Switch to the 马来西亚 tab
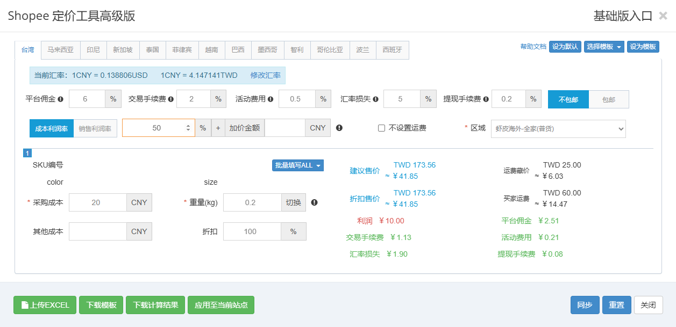 [x=60, y=50]
